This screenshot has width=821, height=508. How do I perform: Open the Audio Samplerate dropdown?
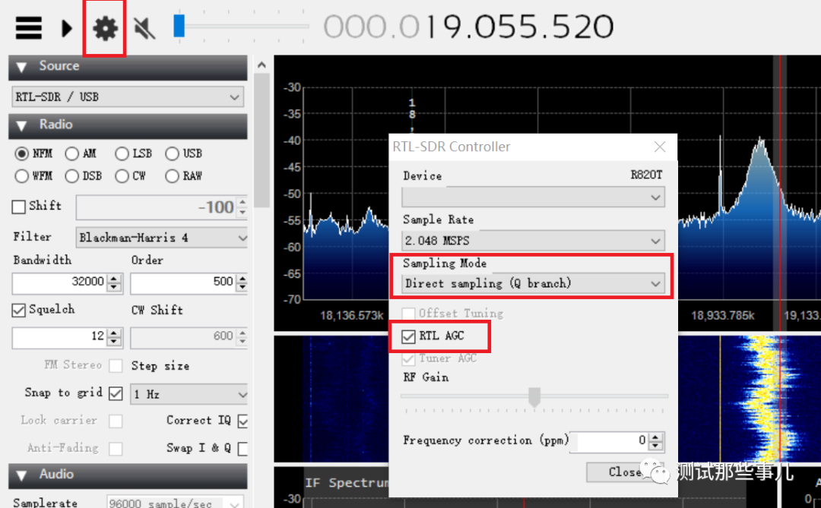(x=175, y=502)
